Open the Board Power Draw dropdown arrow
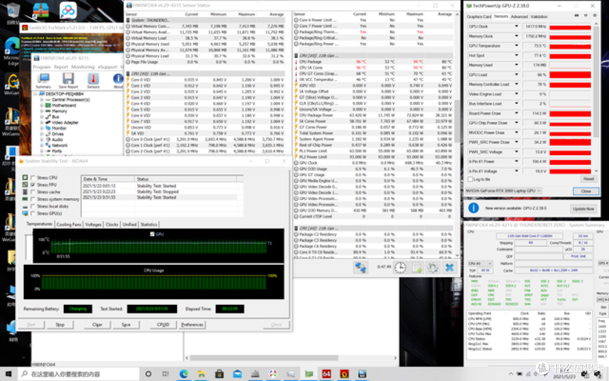The image size is (609, 381). coord(516,113)
